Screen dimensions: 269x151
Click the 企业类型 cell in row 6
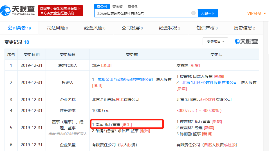coord(68,145)
